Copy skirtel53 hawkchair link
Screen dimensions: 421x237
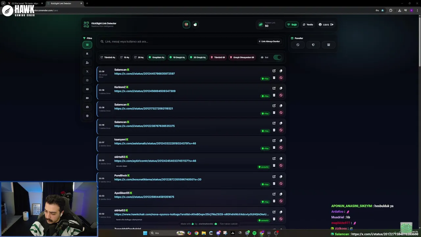281,212
